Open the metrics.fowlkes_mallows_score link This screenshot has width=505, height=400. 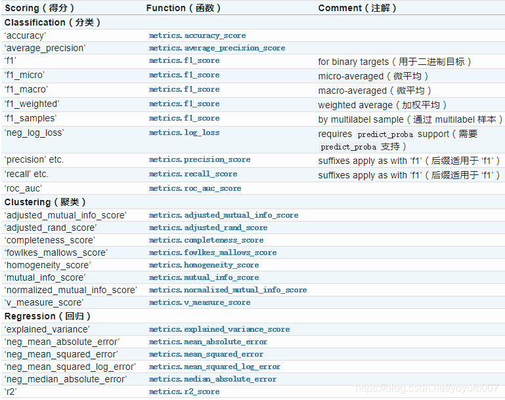[213, 252]
